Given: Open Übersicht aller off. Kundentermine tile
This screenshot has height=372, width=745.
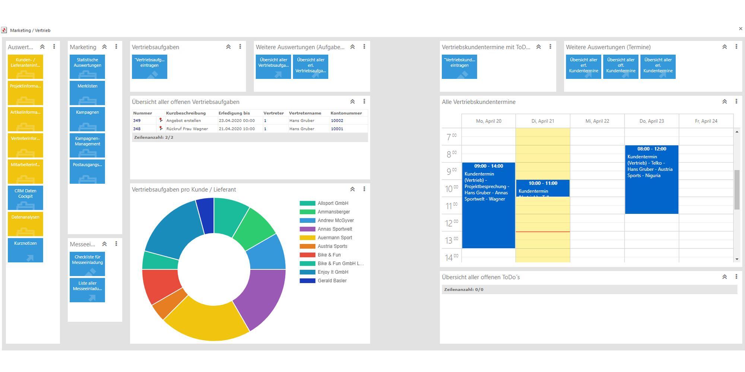Looking at the screenshot, I should point(621,67).
